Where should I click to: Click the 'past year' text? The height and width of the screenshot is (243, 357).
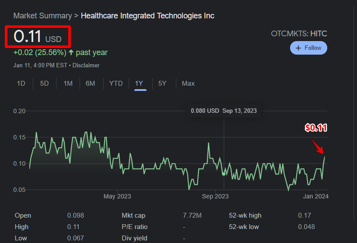click(91, 52)
